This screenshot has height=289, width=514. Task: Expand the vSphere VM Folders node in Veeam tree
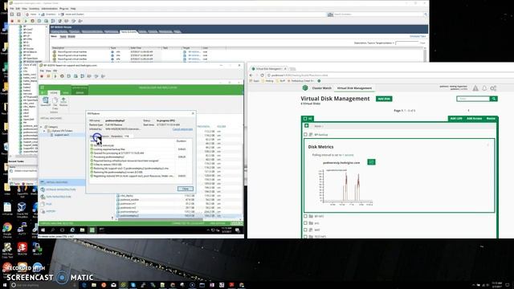[x=45, y=131]
